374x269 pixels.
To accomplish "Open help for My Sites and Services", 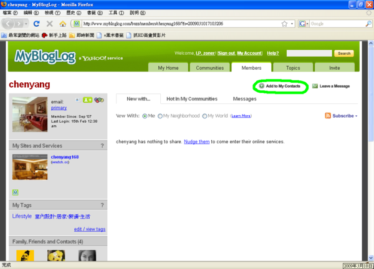I will click(x=102, y=146).
